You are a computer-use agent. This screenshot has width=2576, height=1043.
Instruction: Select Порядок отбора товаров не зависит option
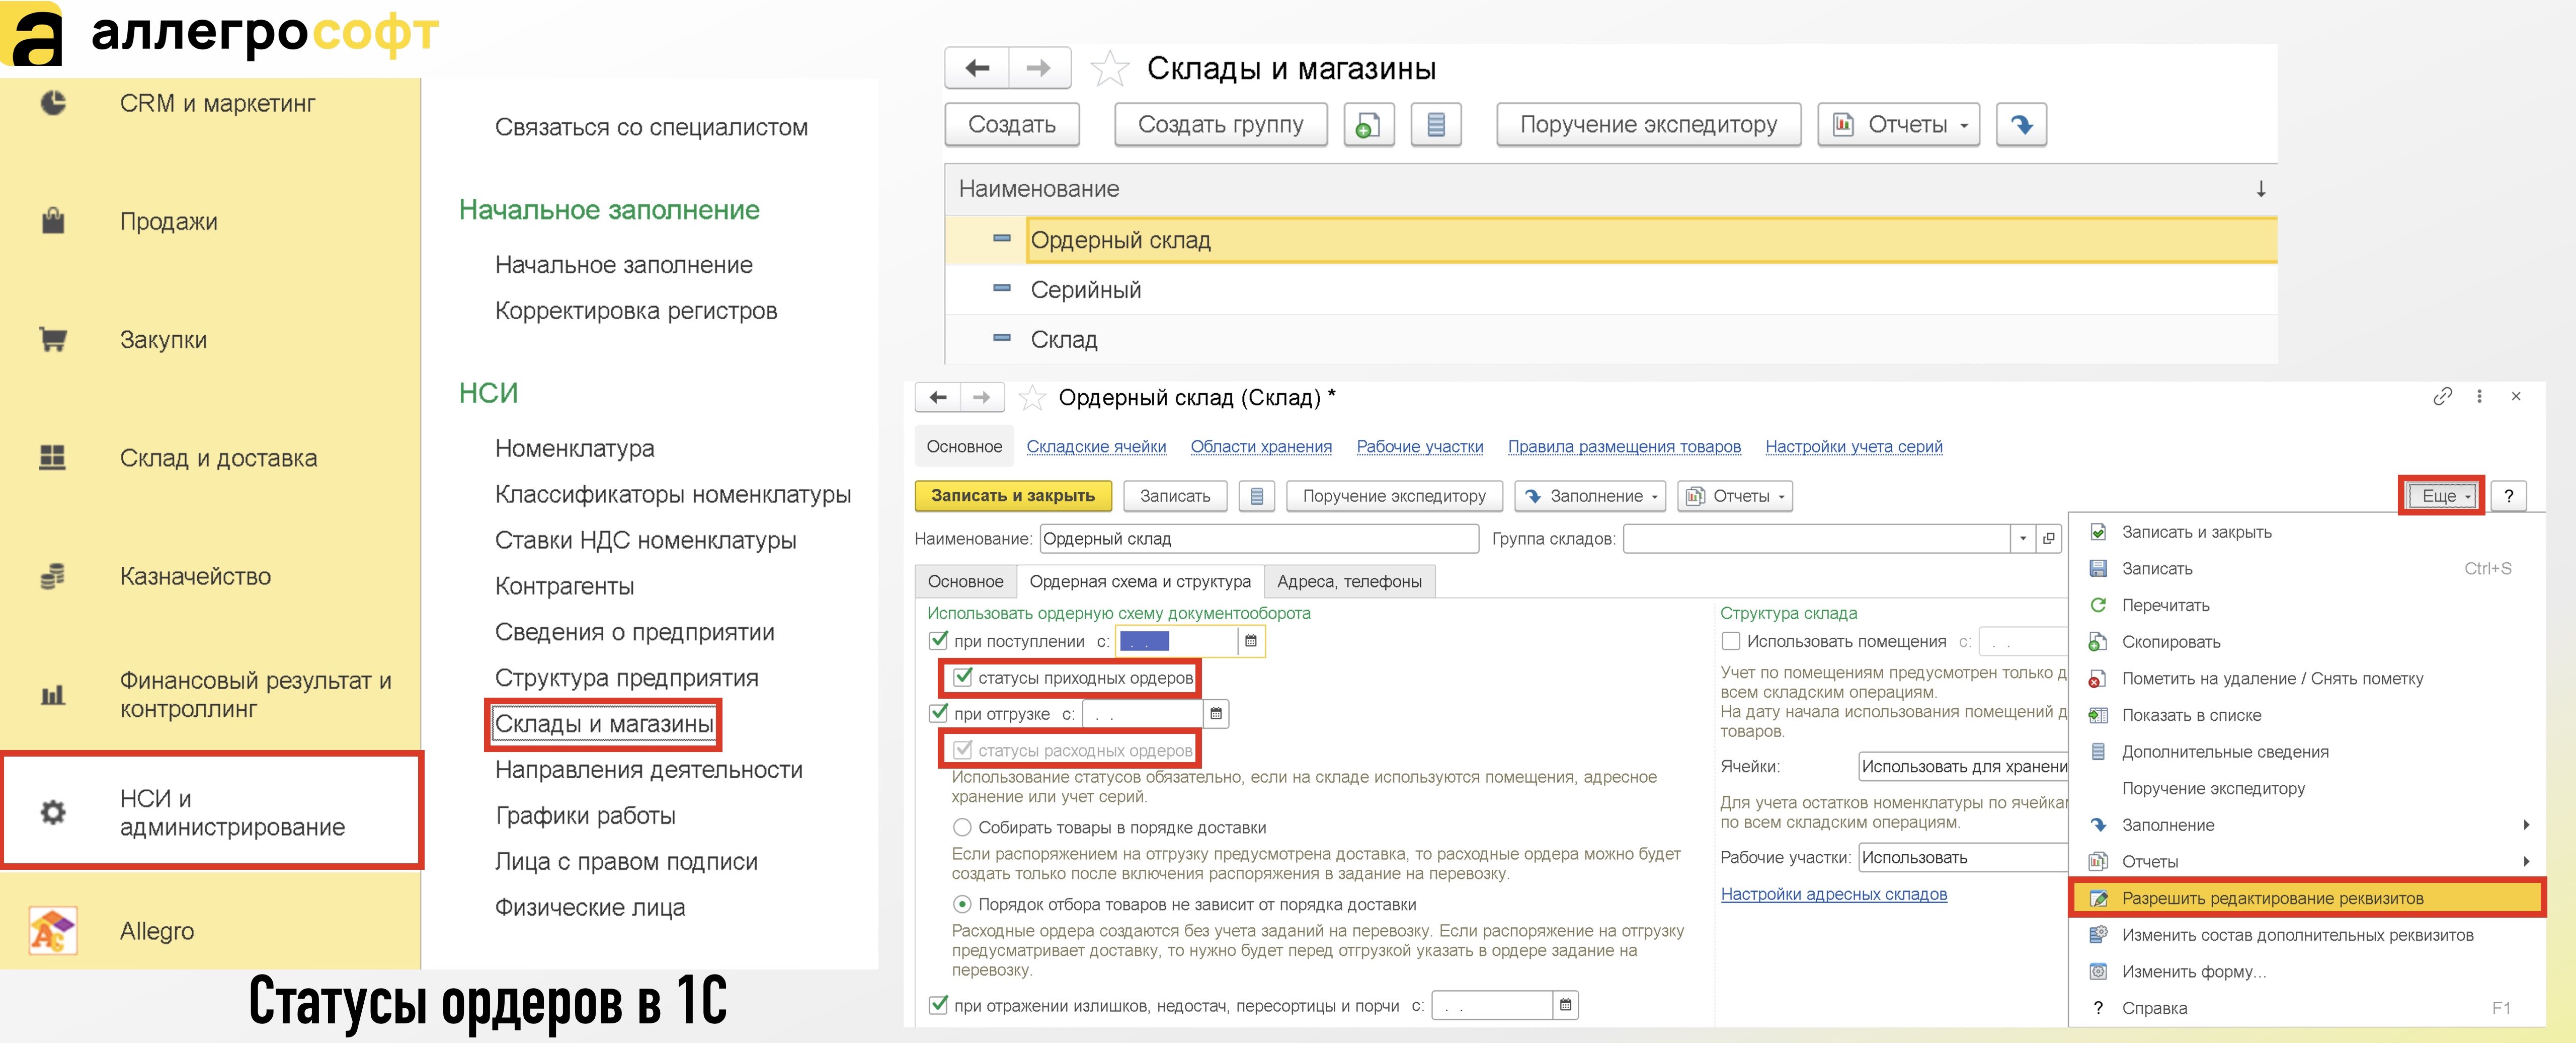pyautogui.click(x=962, y=904)
